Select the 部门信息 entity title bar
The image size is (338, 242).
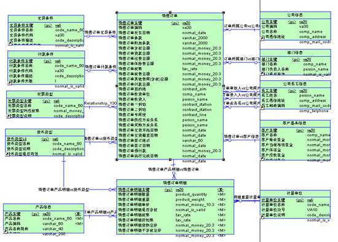point(296,53)
